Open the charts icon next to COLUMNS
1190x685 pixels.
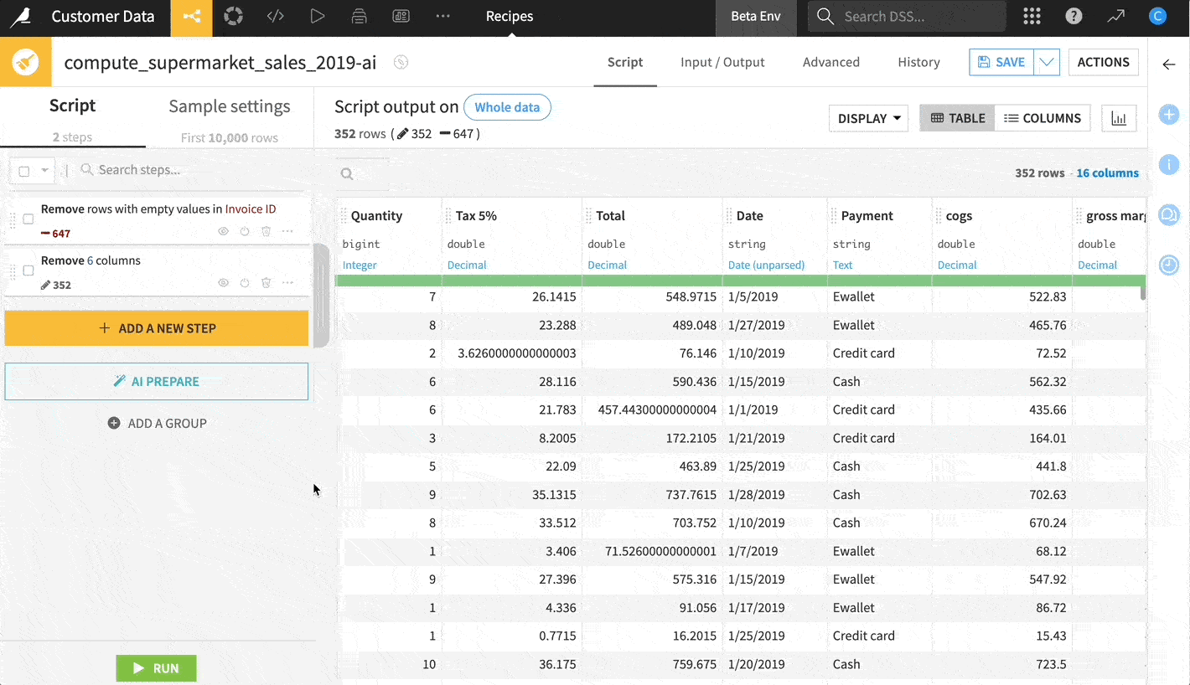[1119, 117]
